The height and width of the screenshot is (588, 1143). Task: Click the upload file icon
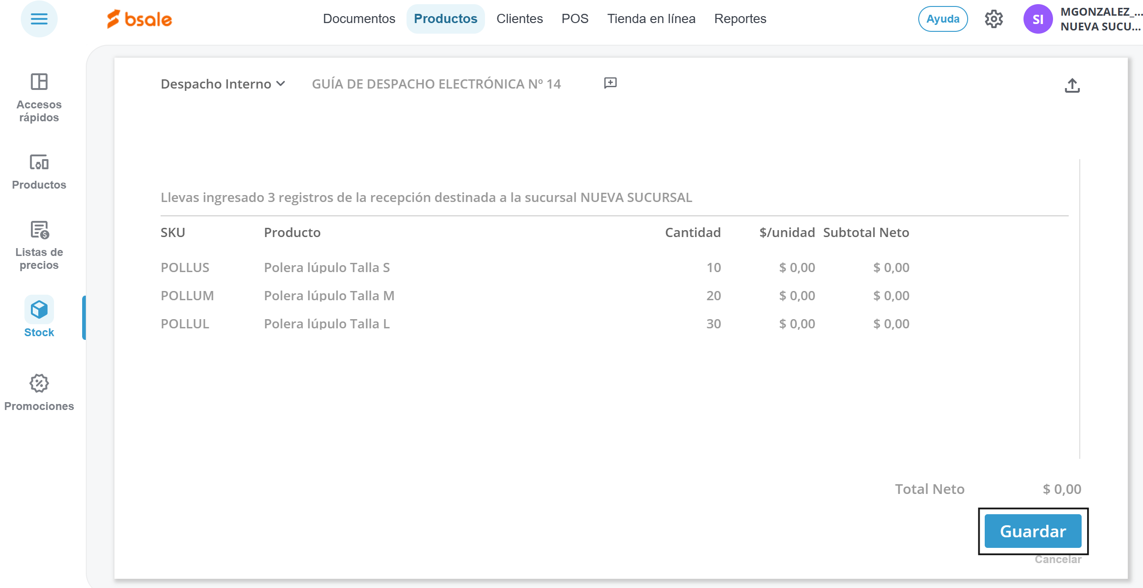click(1072, 85)
